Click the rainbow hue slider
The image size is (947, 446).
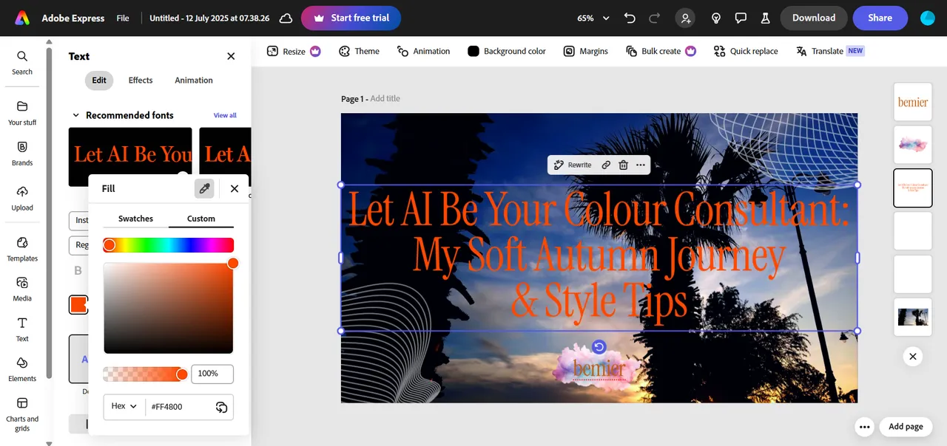click(169, 245)
